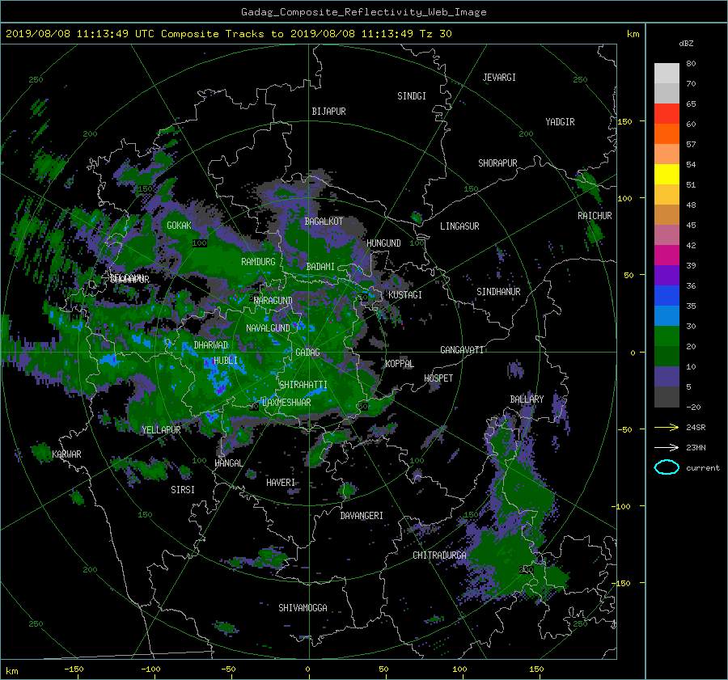Click the SHIVAMOGGA city label
Viewport: 728px width, 680px height.
click(x=303, y=607)
